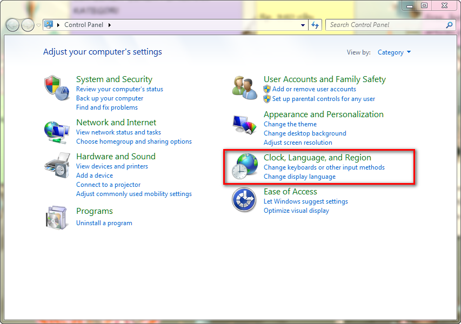
Task: Focus the Search Control Panel field
Action: 391,25
